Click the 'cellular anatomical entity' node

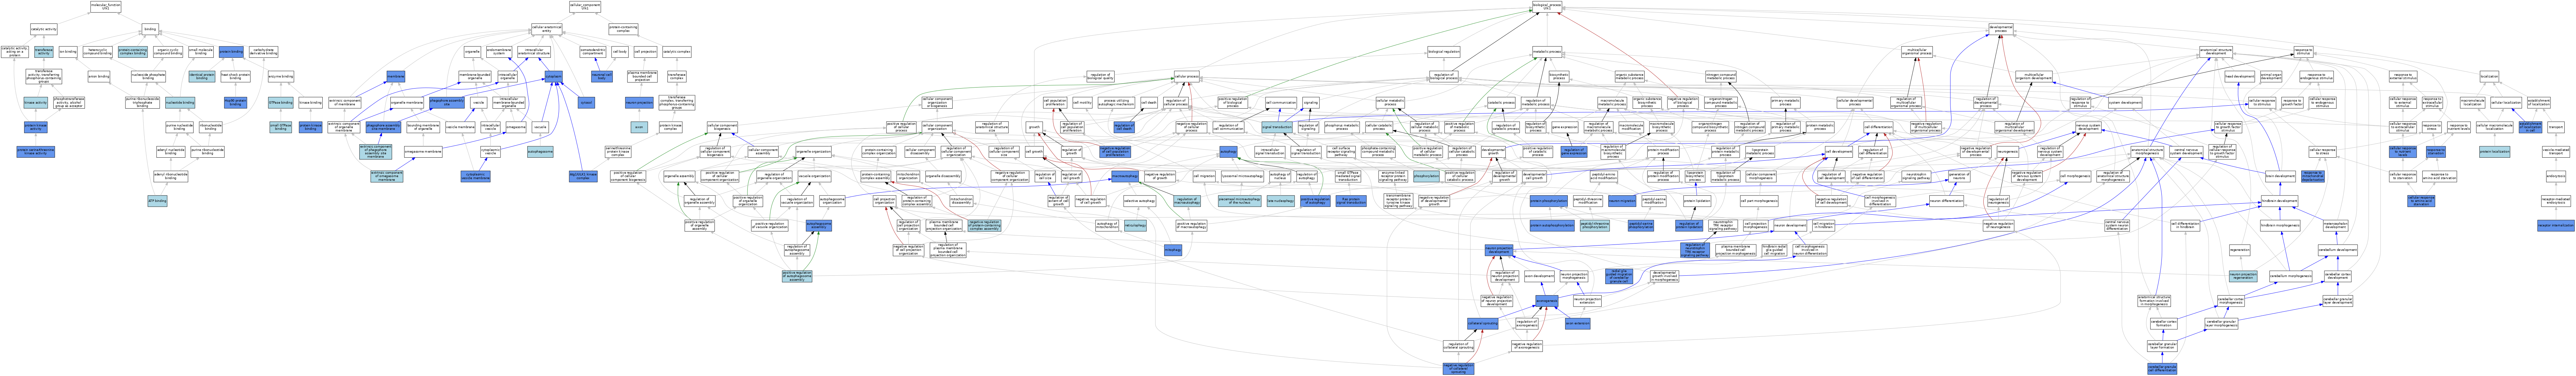[547, 29]
